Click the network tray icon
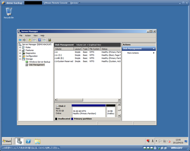 [x=165, y=141]
